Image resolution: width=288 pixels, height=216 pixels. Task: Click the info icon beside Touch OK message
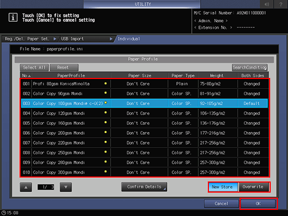point(13,18)
